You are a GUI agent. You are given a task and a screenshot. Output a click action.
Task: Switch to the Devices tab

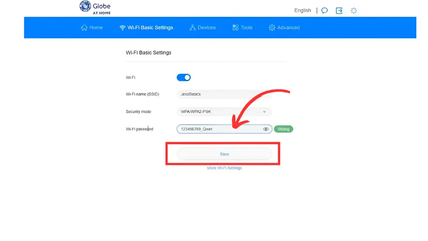[x=203, y=28]
